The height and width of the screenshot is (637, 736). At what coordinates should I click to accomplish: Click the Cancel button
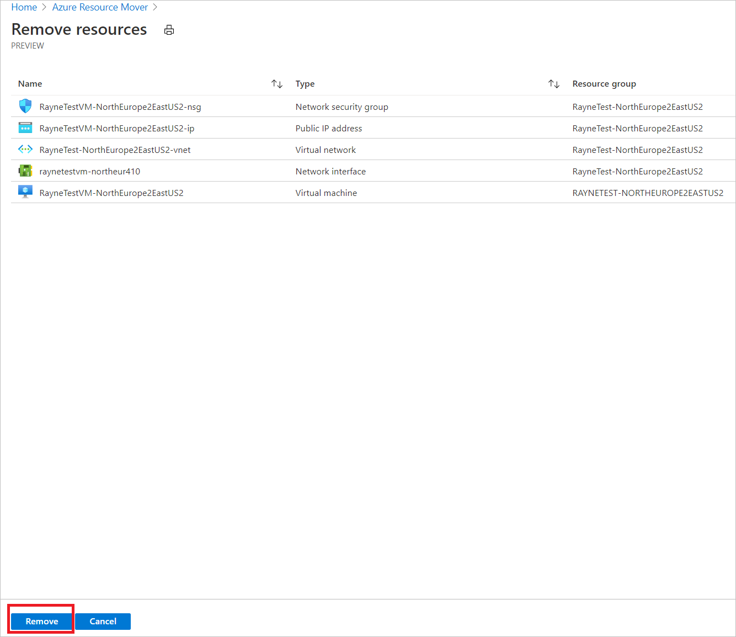coord(103,621)
